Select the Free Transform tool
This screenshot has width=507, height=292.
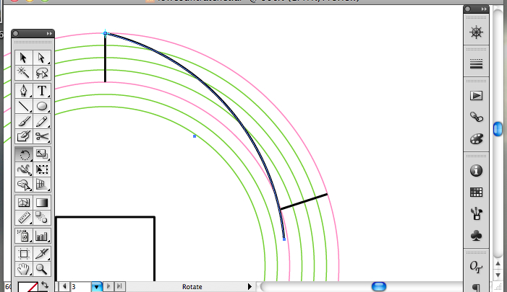[x=42, y=169]
